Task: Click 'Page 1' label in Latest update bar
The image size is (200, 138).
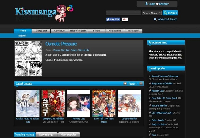Action: 133,84
